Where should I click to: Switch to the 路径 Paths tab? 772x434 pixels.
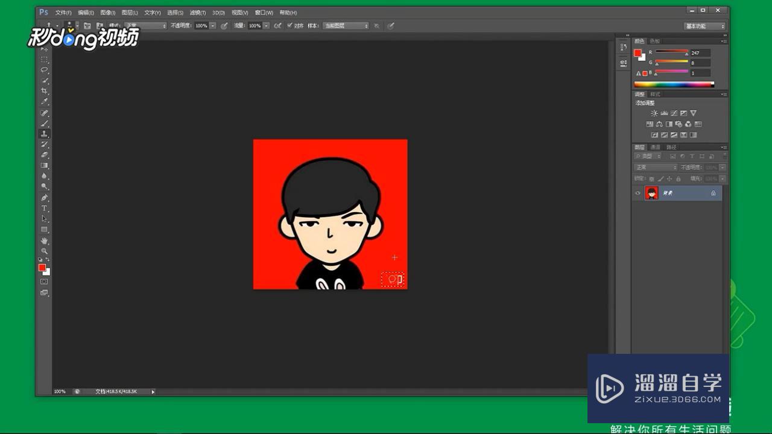point(671,147)
